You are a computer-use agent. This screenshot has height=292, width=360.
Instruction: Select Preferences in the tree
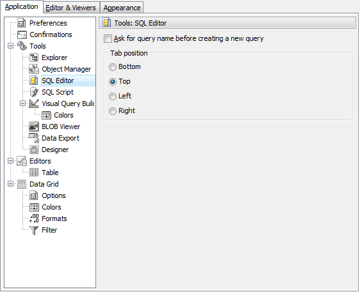pyautogui.click(x=48, y=23)
